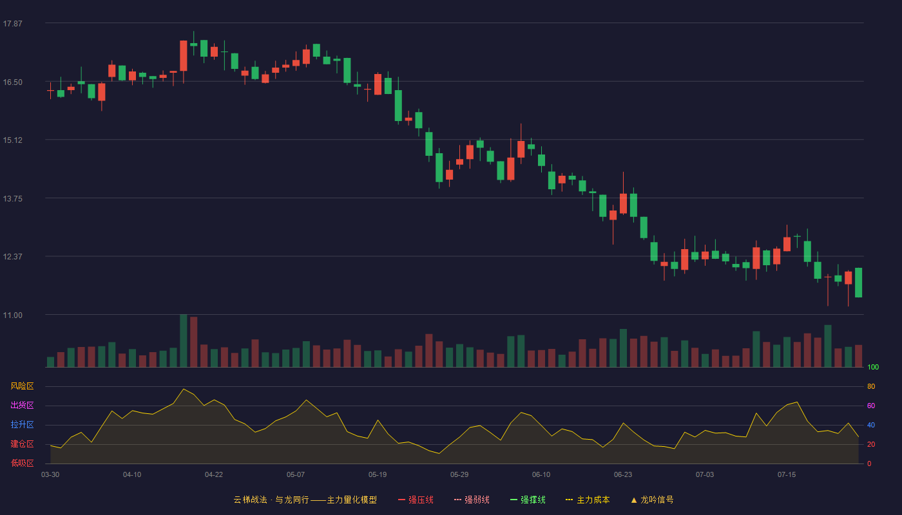
Task: Toggle the 主力成本 series label in legend
Action: click(x=593, y=500)
